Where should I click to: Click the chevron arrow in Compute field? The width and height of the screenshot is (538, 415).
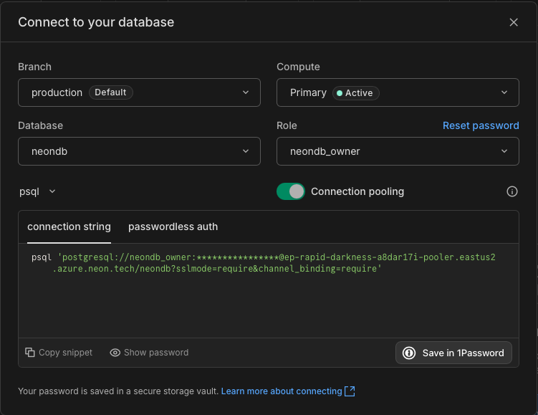504,92
